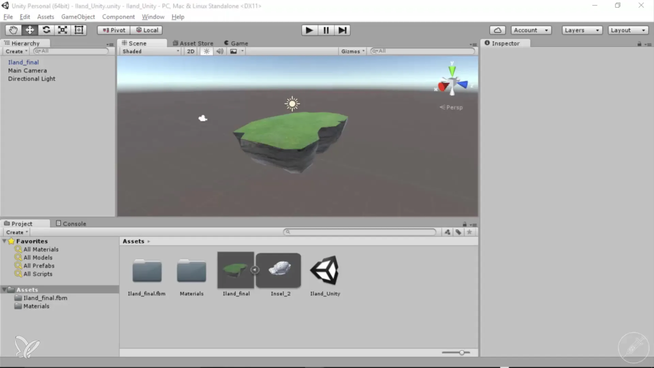Open the File menu
The image size is (654, 368).
[8, 17]
